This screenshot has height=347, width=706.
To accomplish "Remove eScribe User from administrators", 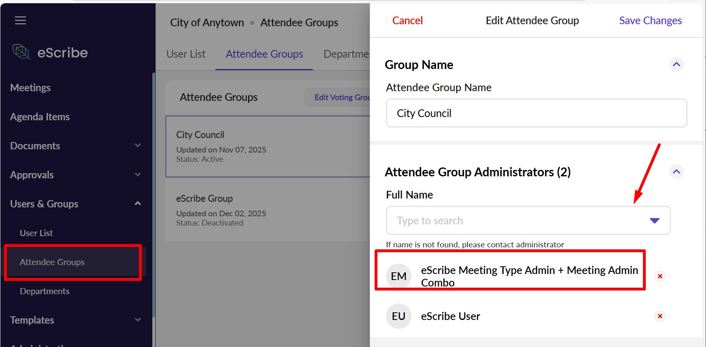I will click(x=660, y=316).
